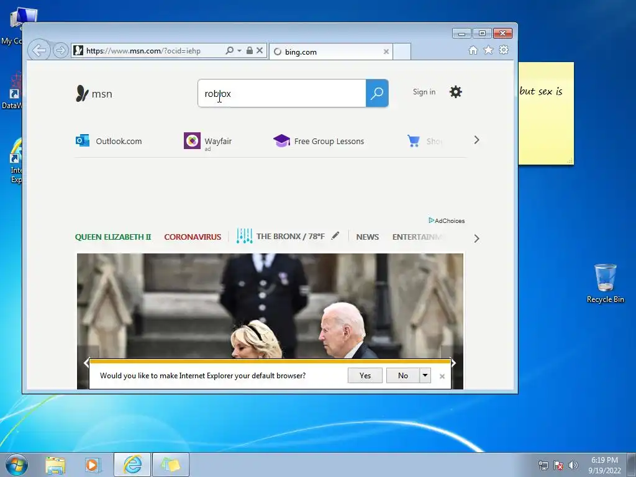Expand more news categories chevron
The image size is (636, 477).
click(476, 238)
